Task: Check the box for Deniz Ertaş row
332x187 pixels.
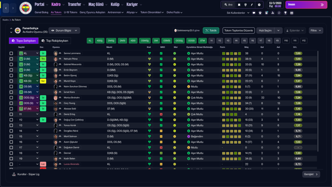Action: point(11,114)
